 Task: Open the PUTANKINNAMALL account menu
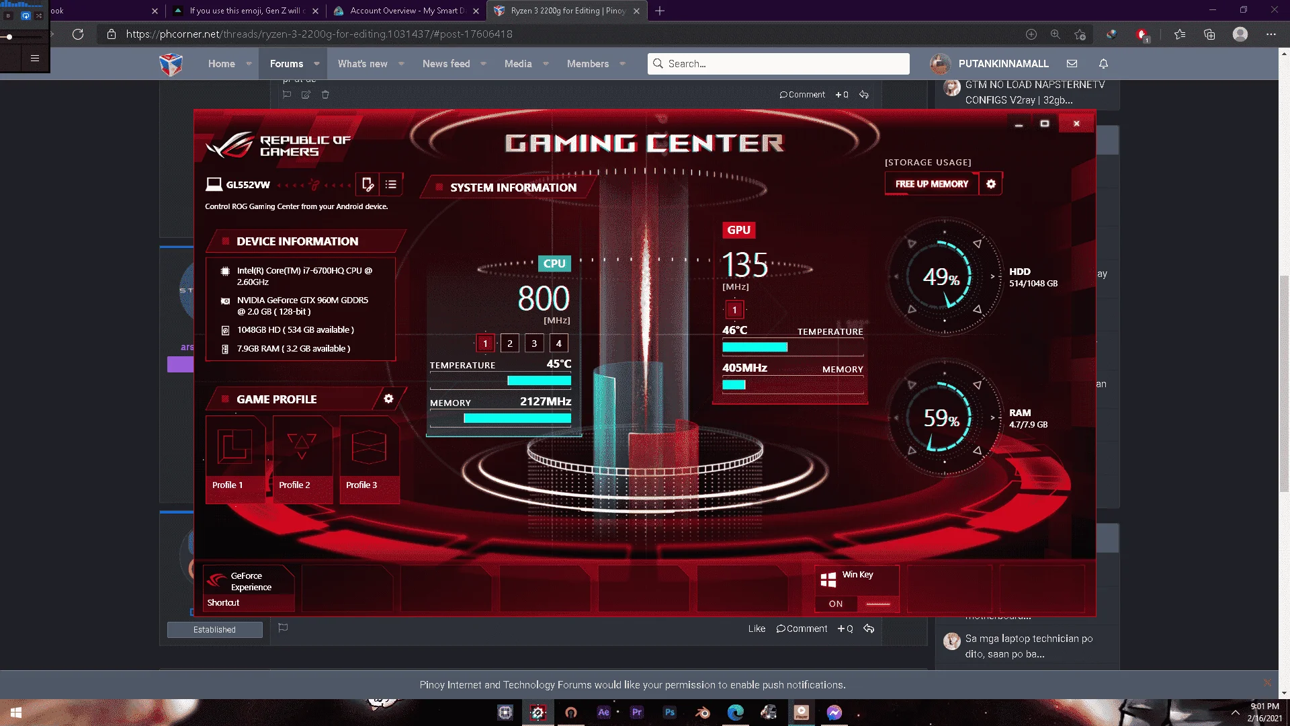pos(989,63)
